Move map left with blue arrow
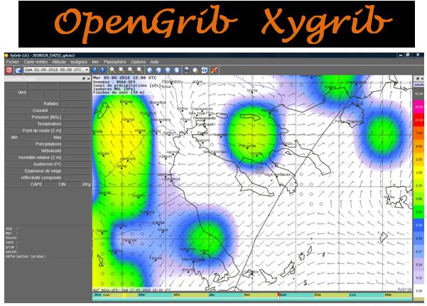Screen dimensions: 427x306 (x=149, y=70)
